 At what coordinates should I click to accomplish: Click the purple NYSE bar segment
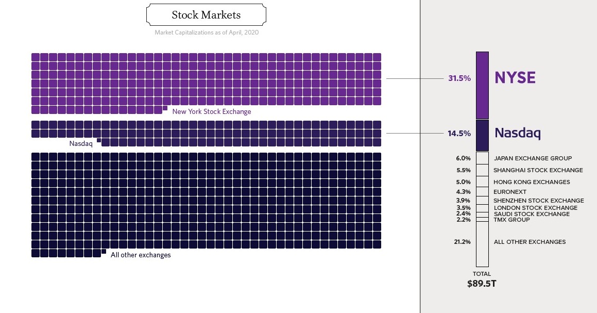point(482,86)
